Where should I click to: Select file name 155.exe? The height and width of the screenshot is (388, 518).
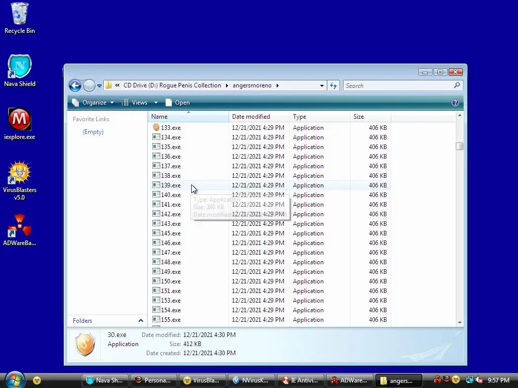point(171,320)
